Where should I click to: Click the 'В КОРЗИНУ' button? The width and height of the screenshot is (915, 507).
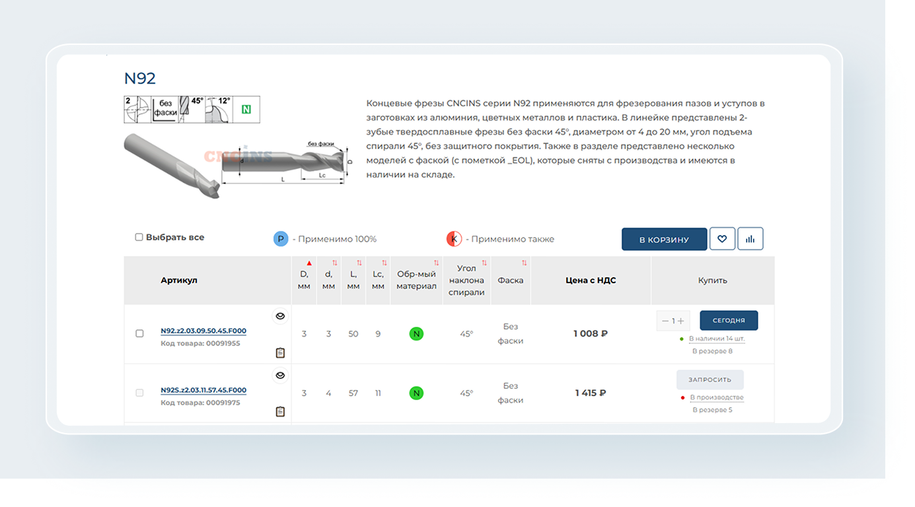click(664, 239)
